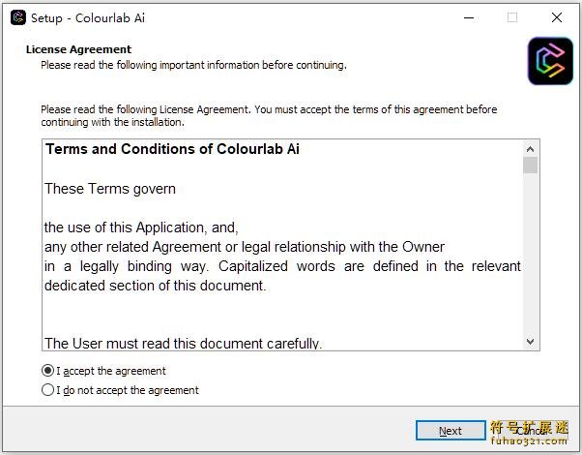Viewport: 582px width, 455px height.
Task: Close the Setup window
Action: 557,17
